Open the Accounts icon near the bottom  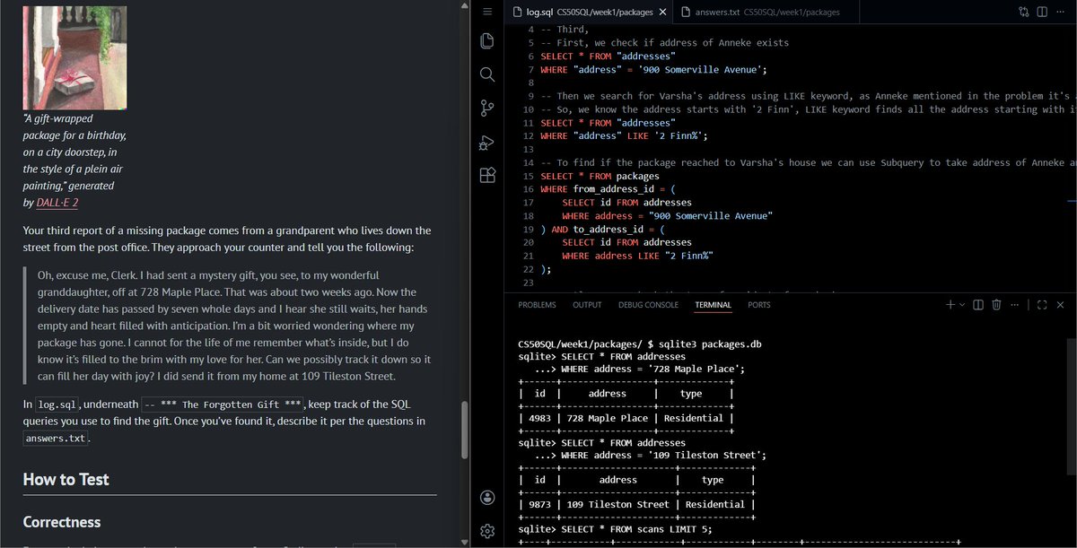487,497
